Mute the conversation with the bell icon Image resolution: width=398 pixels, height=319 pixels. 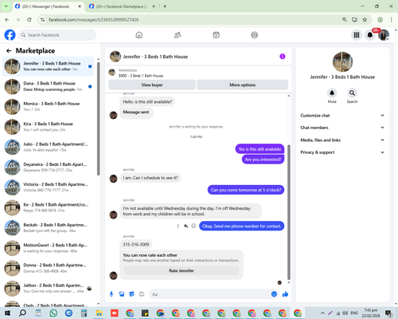332,93
